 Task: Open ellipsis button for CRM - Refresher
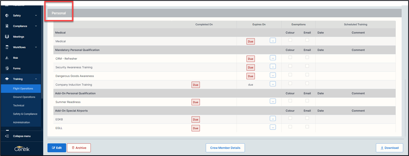[x=273, y=58]
